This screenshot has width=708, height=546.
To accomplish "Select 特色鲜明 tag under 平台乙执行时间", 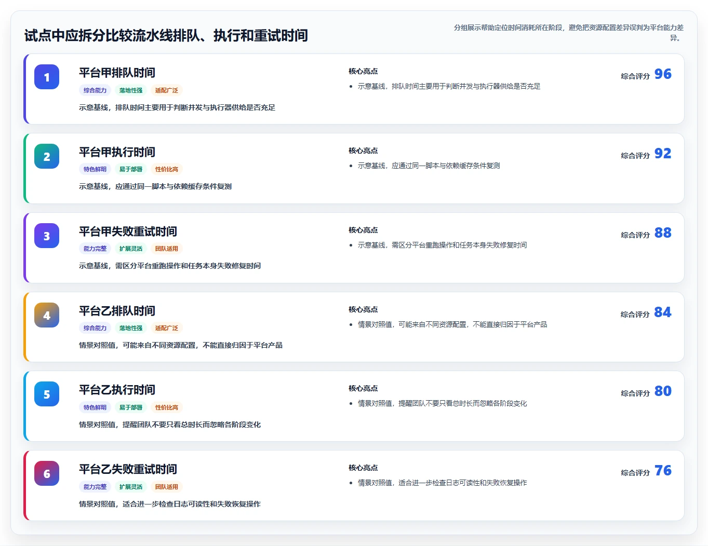I will click(95, 407).
